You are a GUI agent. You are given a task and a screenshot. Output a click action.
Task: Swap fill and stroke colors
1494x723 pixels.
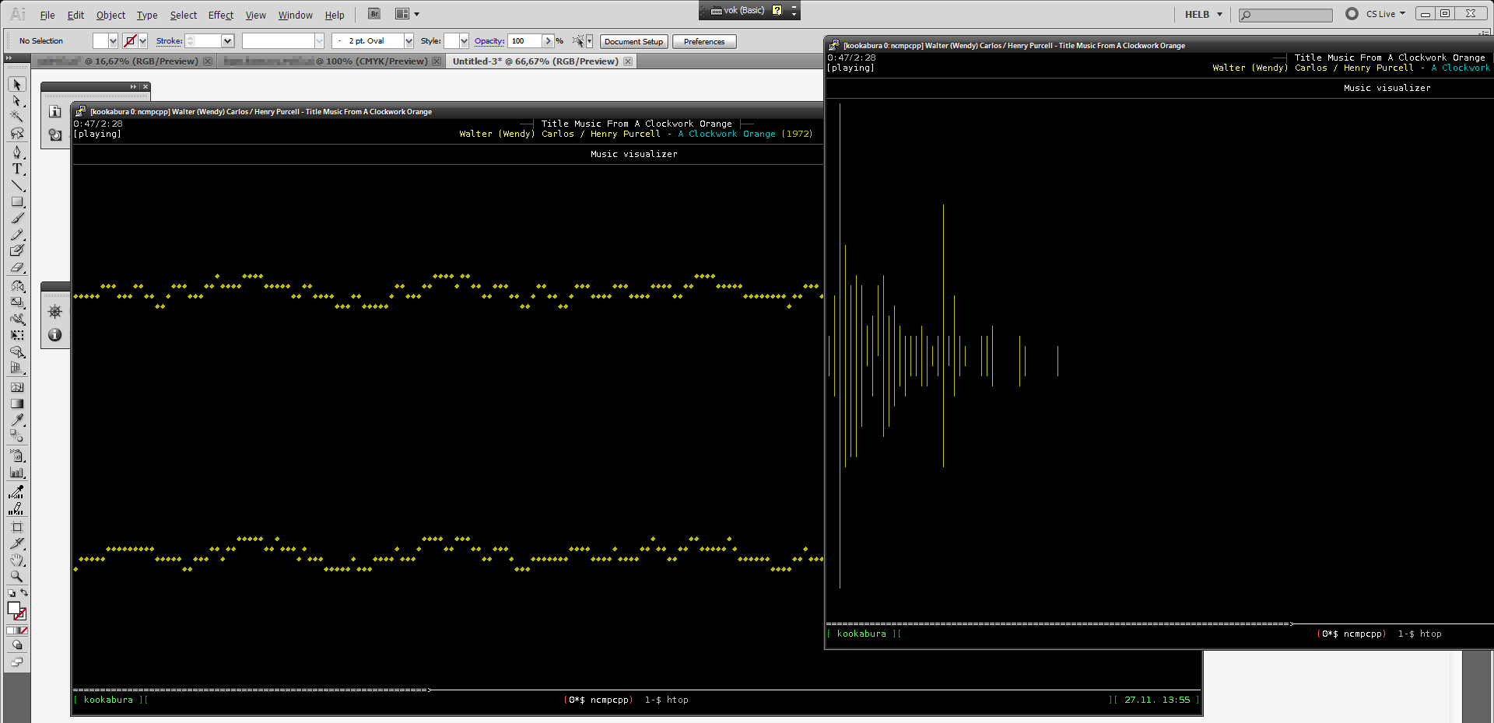pyautogui.click(x=24, y=592)
